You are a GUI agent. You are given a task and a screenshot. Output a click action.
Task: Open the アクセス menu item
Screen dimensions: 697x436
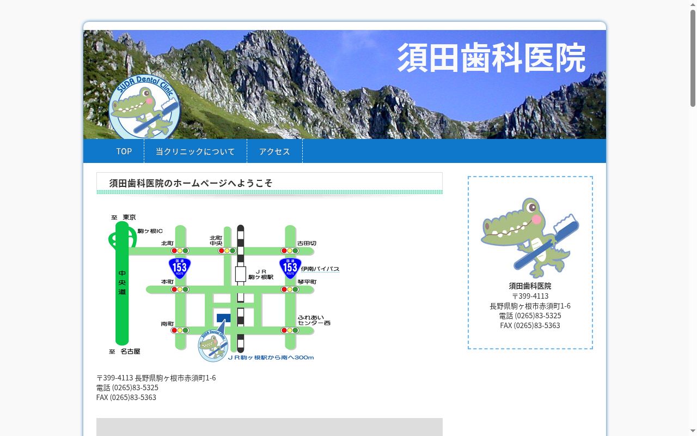click(x=274, y=151)
